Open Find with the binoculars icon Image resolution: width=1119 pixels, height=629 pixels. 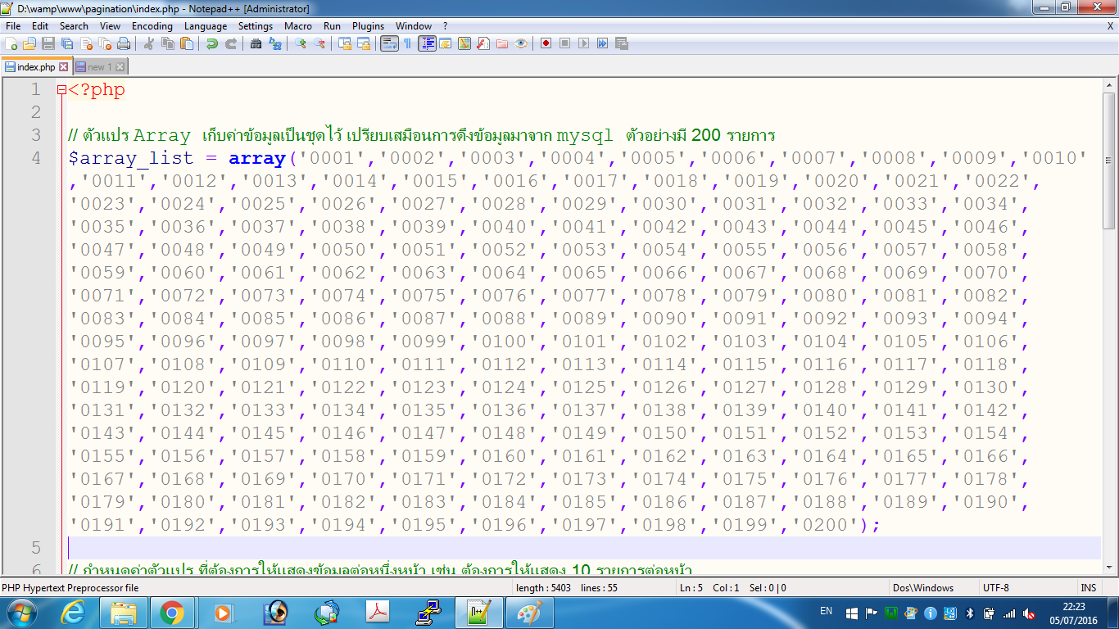pyautogui.click(x=256, y=43)
